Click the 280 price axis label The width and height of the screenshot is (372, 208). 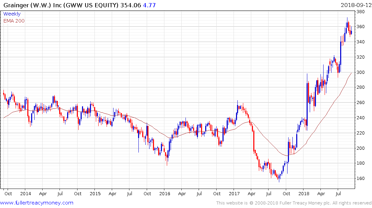tap(360, 87)
